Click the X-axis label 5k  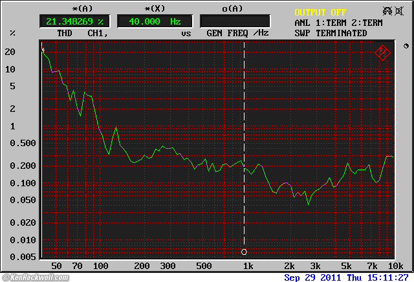click(346, 266)
